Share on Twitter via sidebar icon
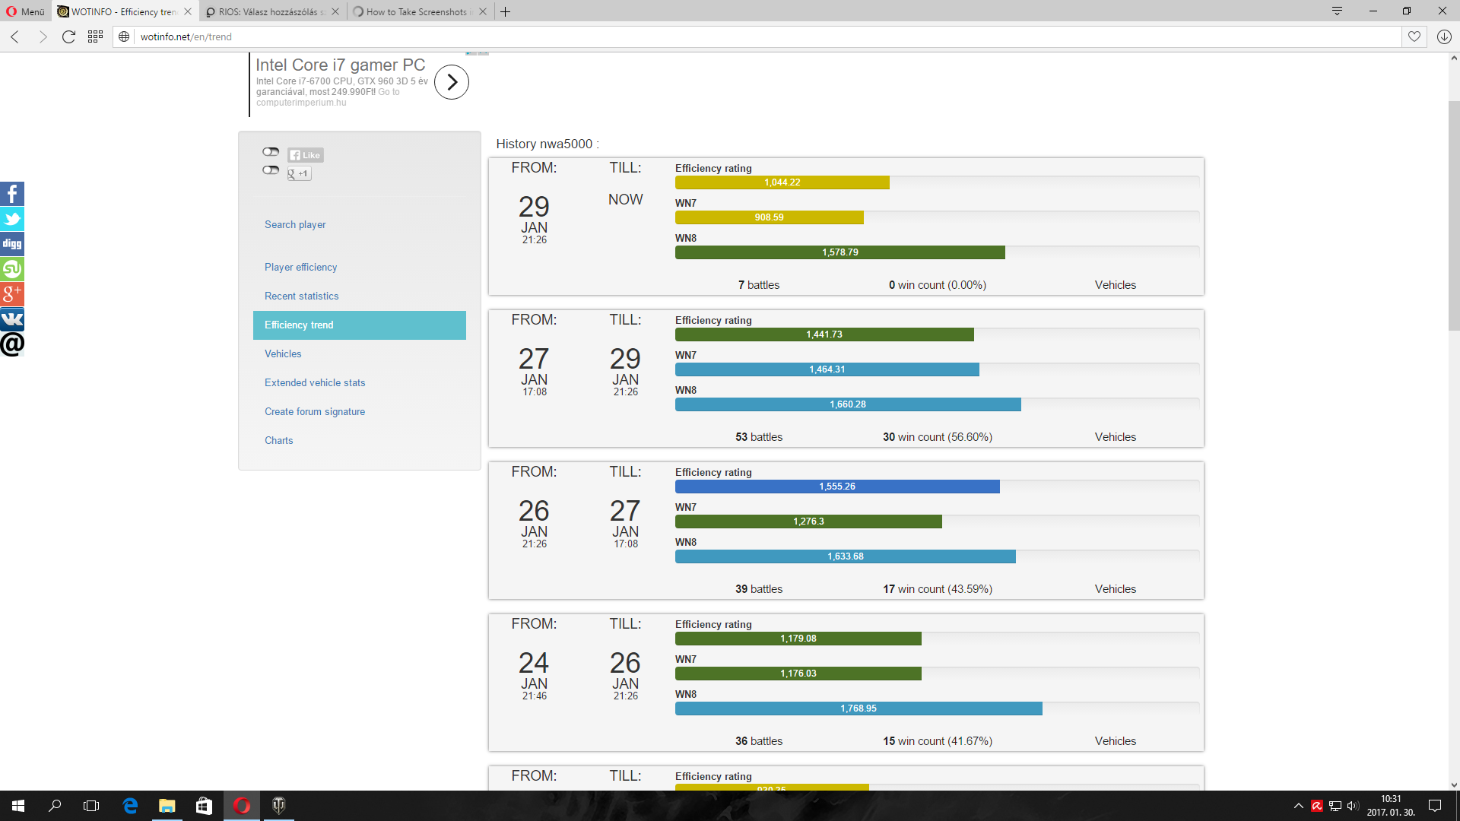 12,219
